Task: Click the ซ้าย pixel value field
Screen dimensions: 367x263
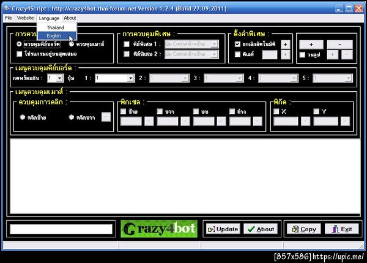Action: 131,121
